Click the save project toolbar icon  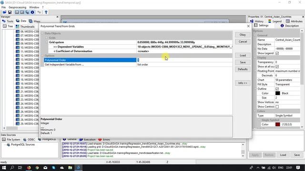(10, 12)
